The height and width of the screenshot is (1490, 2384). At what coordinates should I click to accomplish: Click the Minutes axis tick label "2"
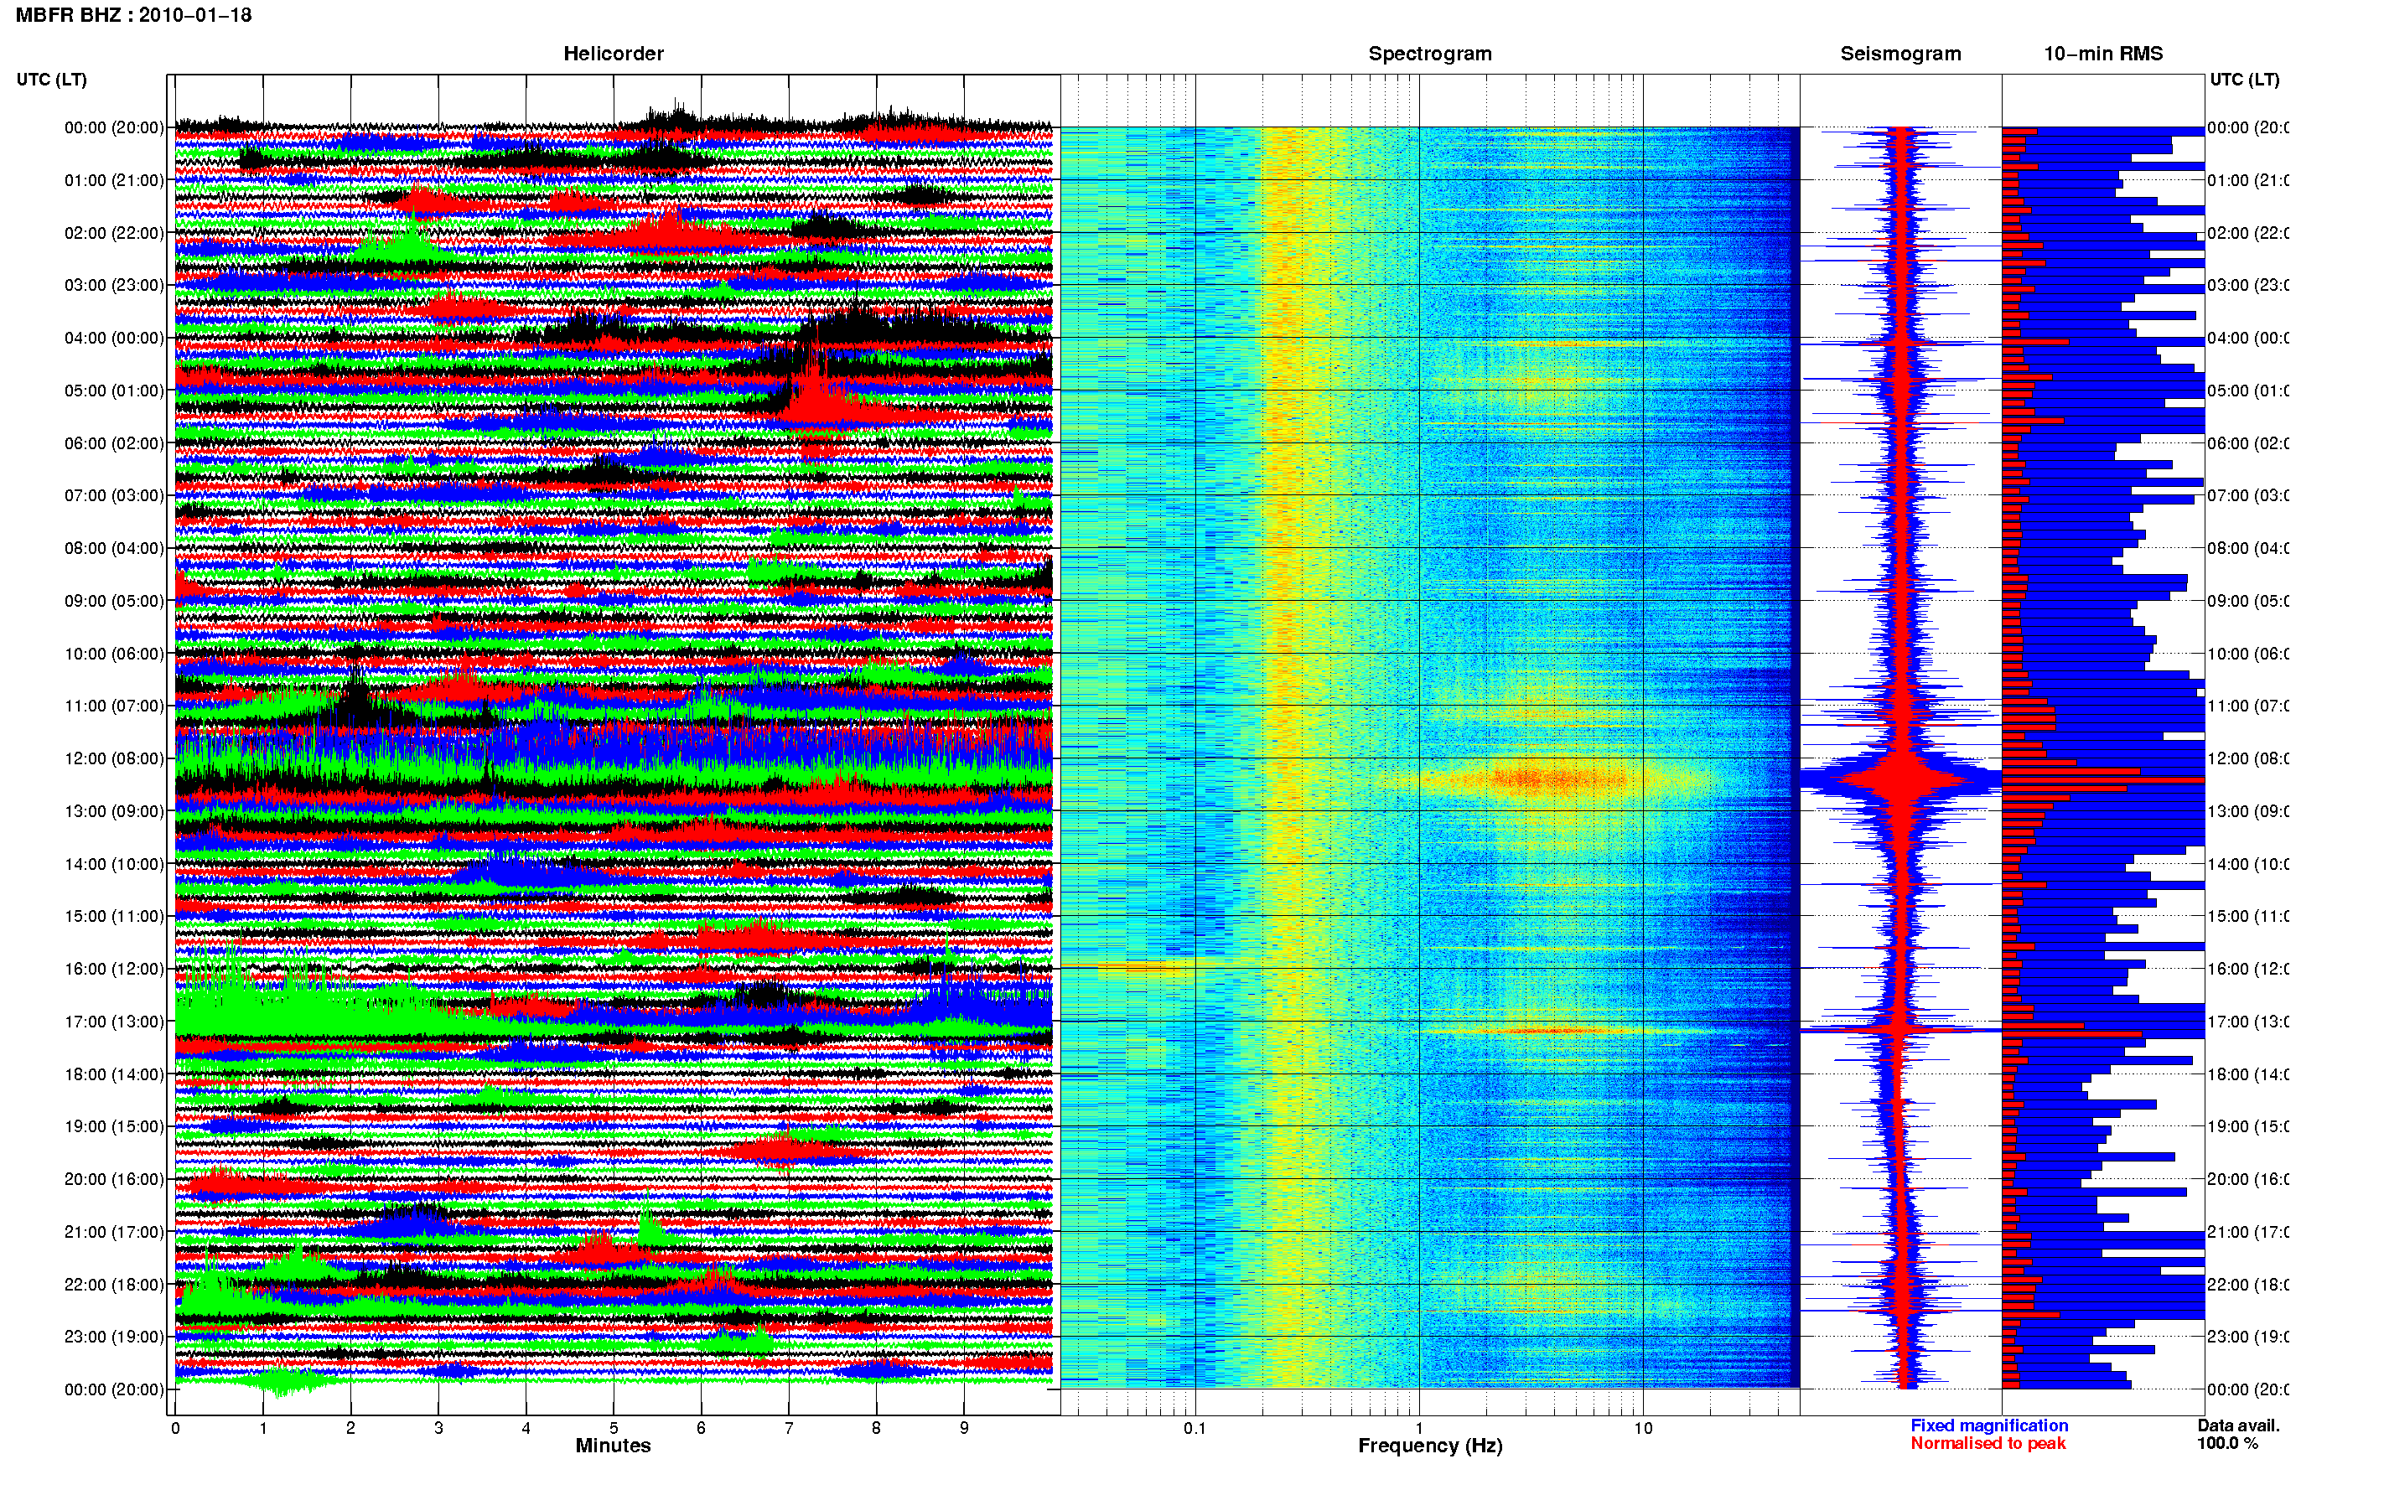(x=351, y=1428)
